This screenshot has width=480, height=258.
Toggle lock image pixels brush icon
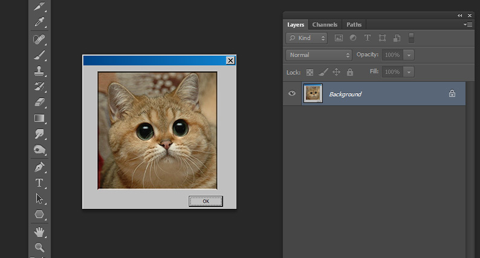tap(323, 72)
